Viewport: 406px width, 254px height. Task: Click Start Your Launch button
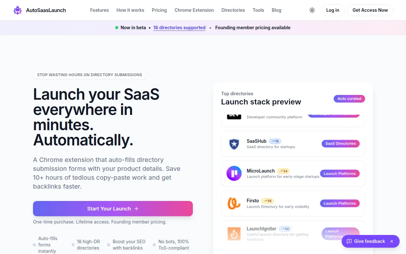[x=113, y=209]
